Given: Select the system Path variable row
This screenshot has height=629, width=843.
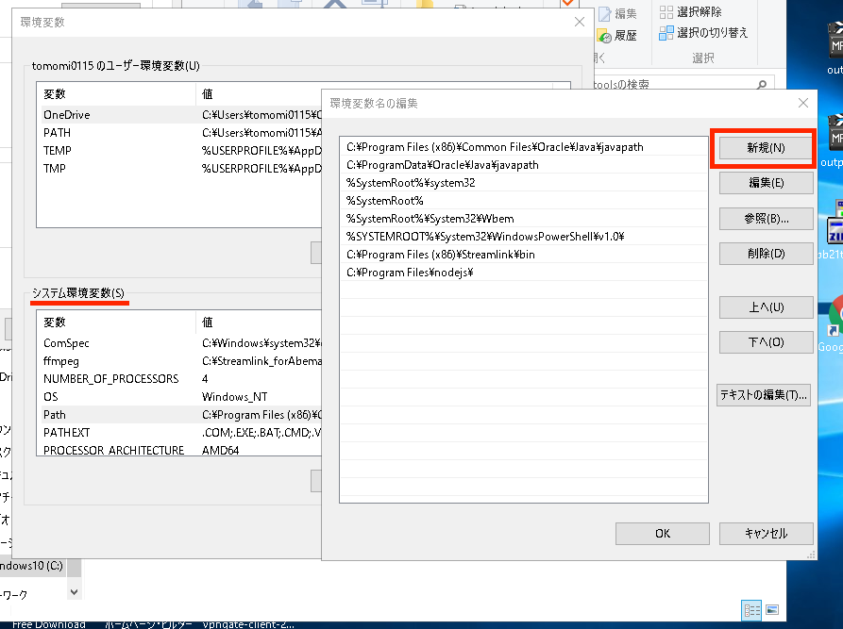Looking at the screenshot, I should [x=179, y=415].
